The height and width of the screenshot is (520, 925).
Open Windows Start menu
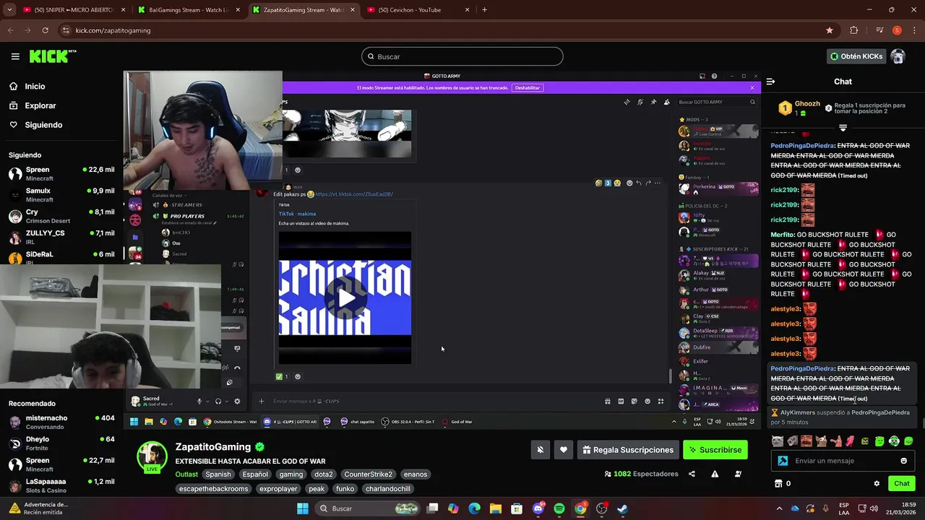point(303,508)
